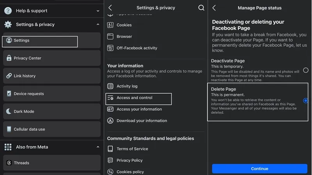
Task: Go back from Manage Page status screen
Action: pos(214,8)
